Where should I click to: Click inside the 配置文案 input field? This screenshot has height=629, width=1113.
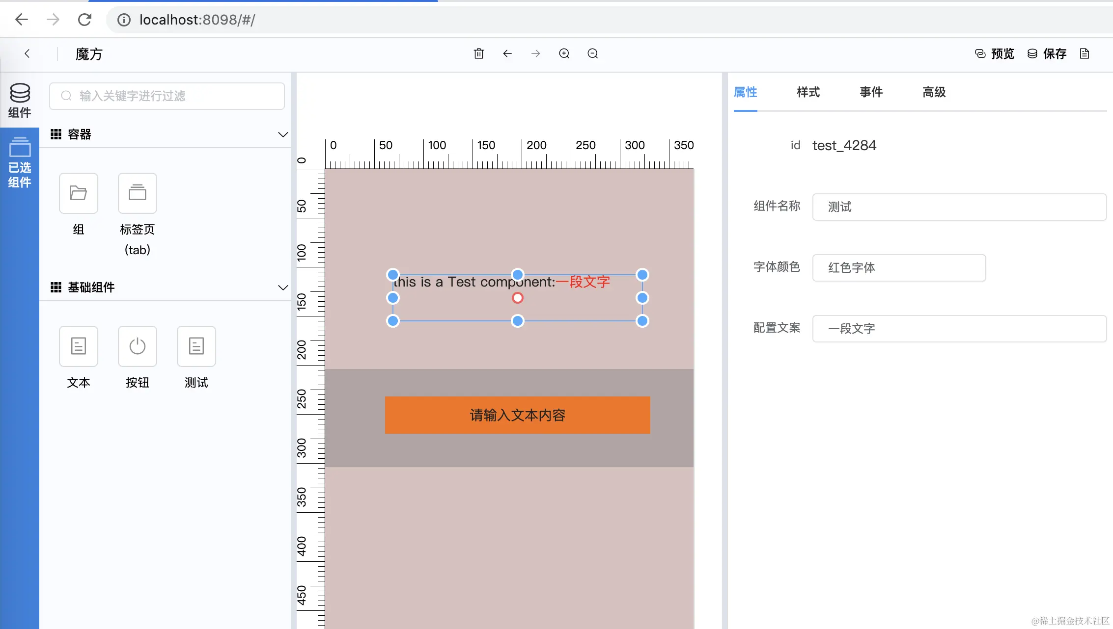coord(958,328)
